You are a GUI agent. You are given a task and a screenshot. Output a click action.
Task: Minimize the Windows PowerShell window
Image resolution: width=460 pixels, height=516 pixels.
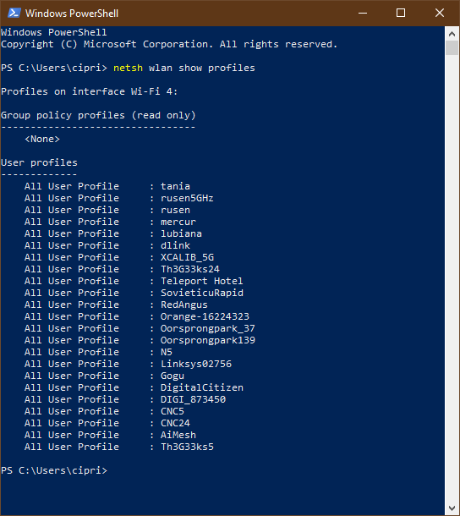click(363, 14)
